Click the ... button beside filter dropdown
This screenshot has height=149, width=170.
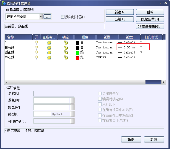47,17
